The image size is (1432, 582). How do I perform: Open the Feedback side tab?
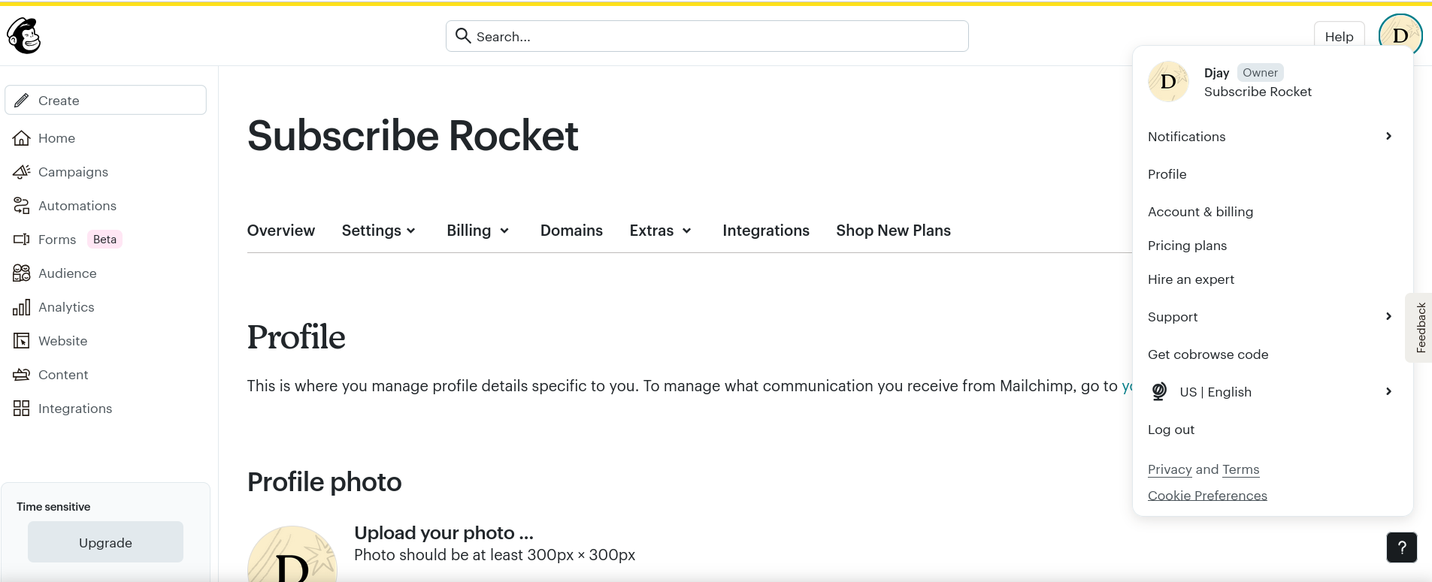click(1420, 327)
